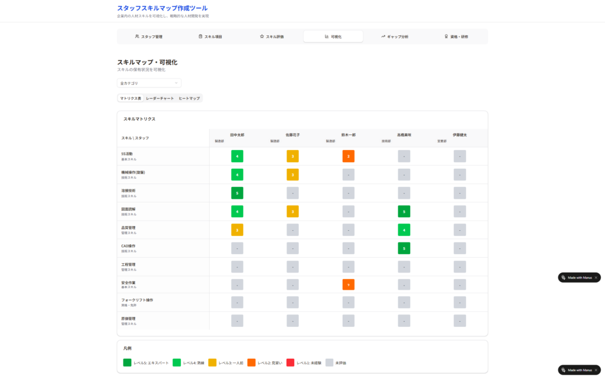Click the フォークリフト操作 skill row label
The height and width of the screenshot is (380, 605).
pos(137,300)
